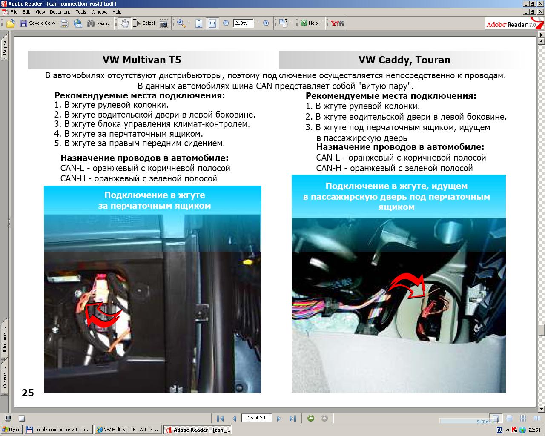Open the File menu

[x=14, y=12]
